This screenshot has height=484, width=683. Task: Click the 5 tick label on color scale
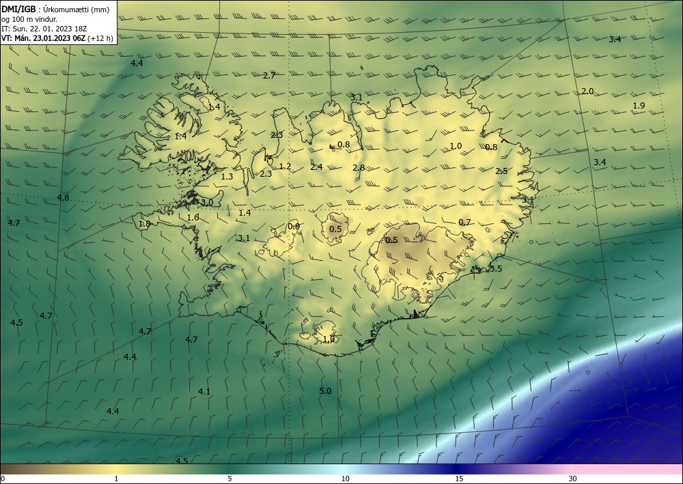(x=229, y=479)
